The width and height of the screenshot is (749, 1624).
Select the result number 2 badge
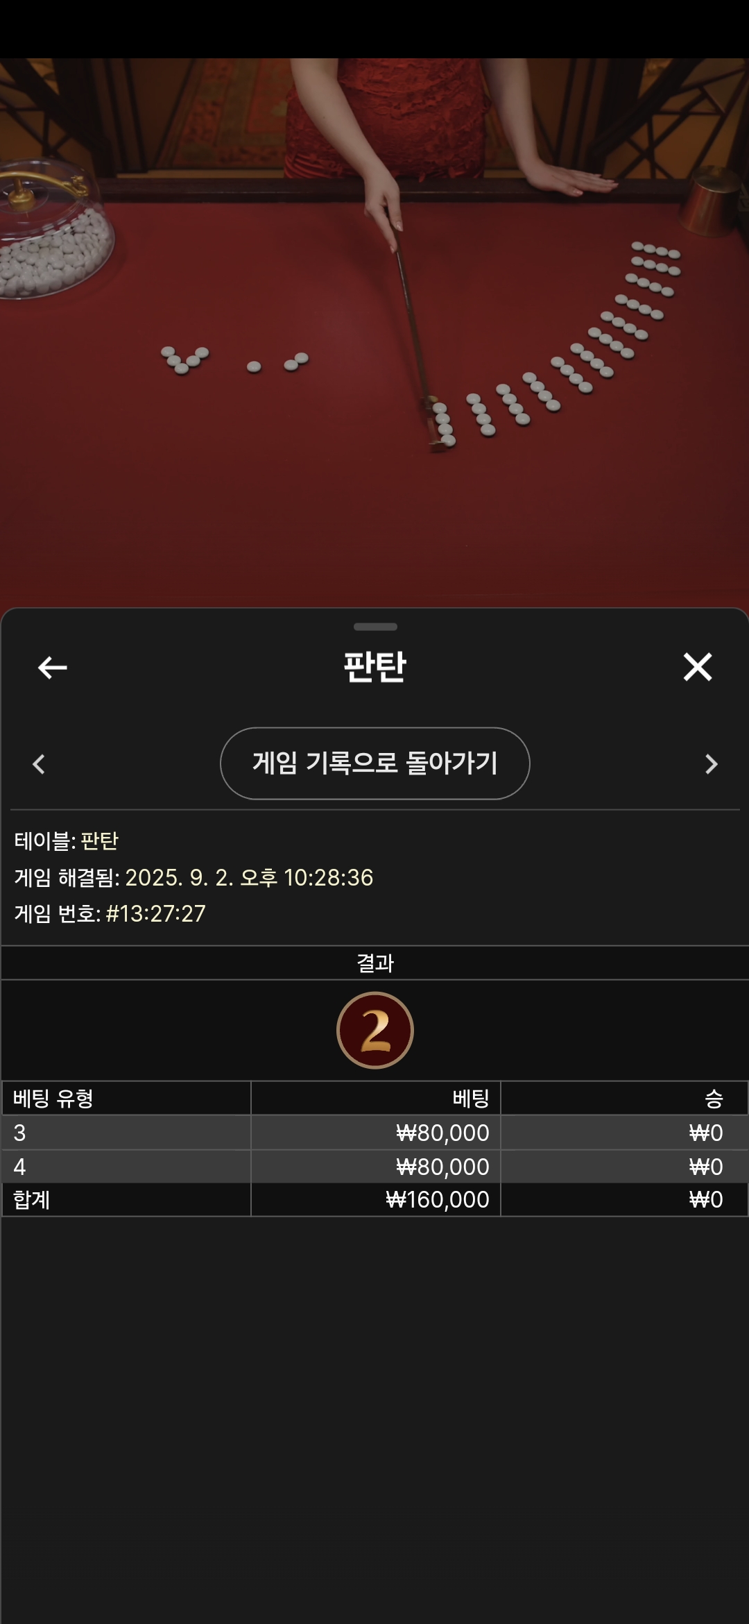pos(375,1031)
